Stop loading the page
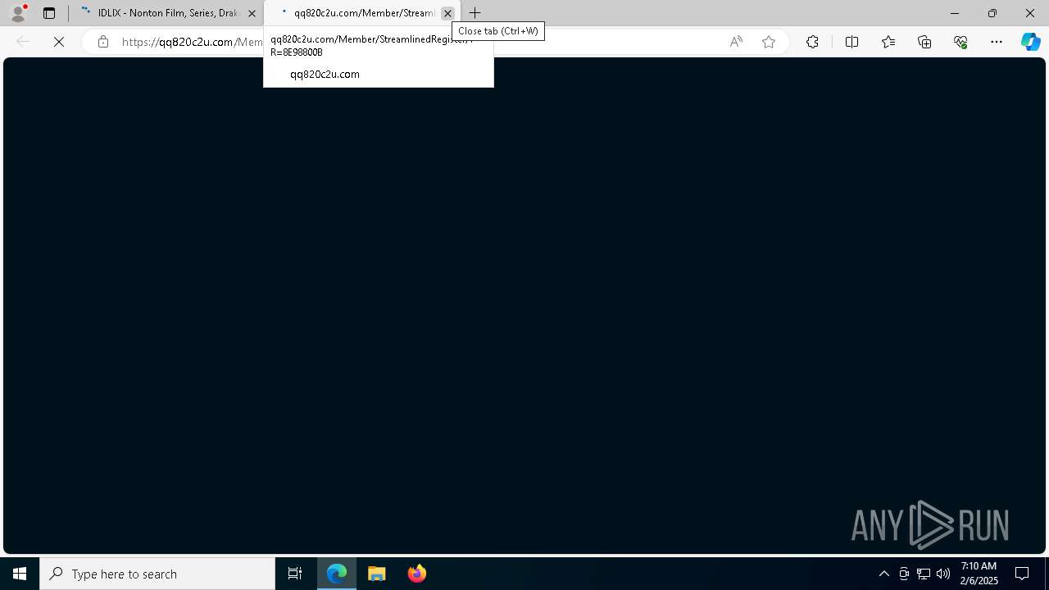The width and height of the screenshot is (1049, 590). pos(59,42)
